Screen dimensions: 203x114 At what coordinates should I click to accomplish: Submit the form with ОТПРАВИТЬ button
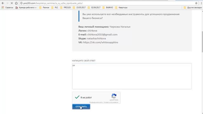[x=81, y=107]
